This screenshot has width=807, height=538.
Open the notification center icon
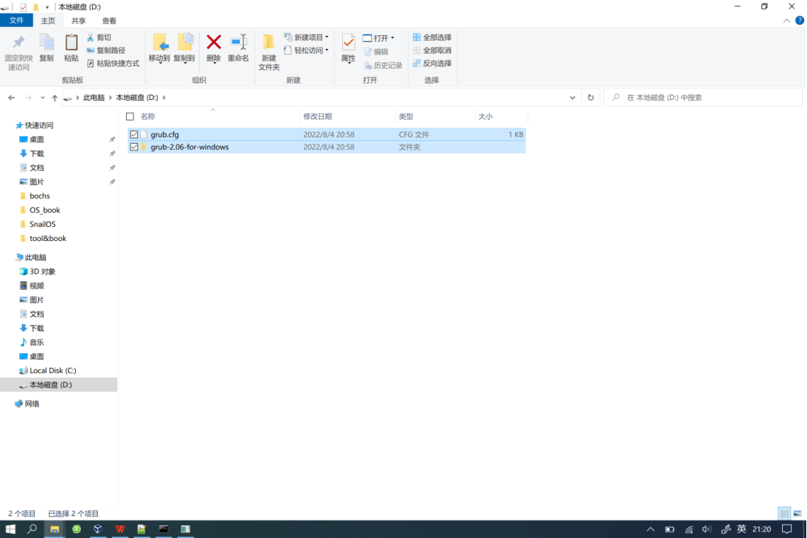(787, 529)
